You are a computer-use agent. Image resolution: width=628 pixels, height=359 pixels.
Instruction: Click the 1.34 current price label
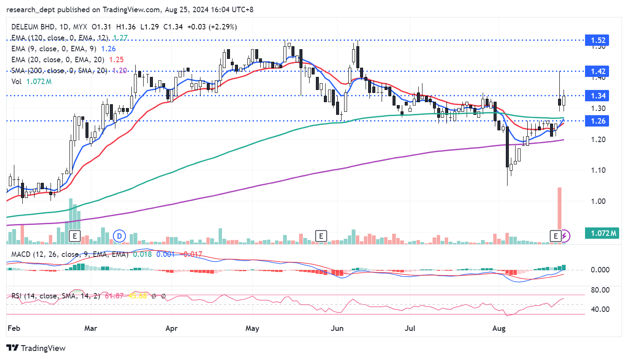[598, 96]
